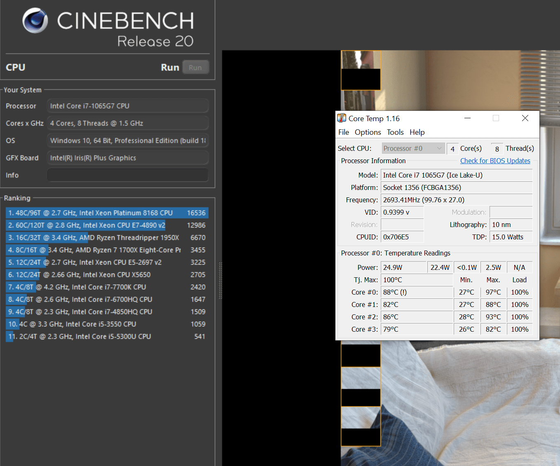
Task: Click the panel splitter handle beside ranking
Action: coord(220,280)
